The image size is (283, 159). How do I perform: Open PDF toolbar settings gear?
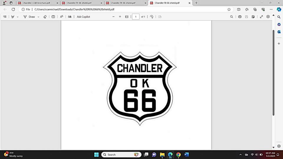click(268, 16)
